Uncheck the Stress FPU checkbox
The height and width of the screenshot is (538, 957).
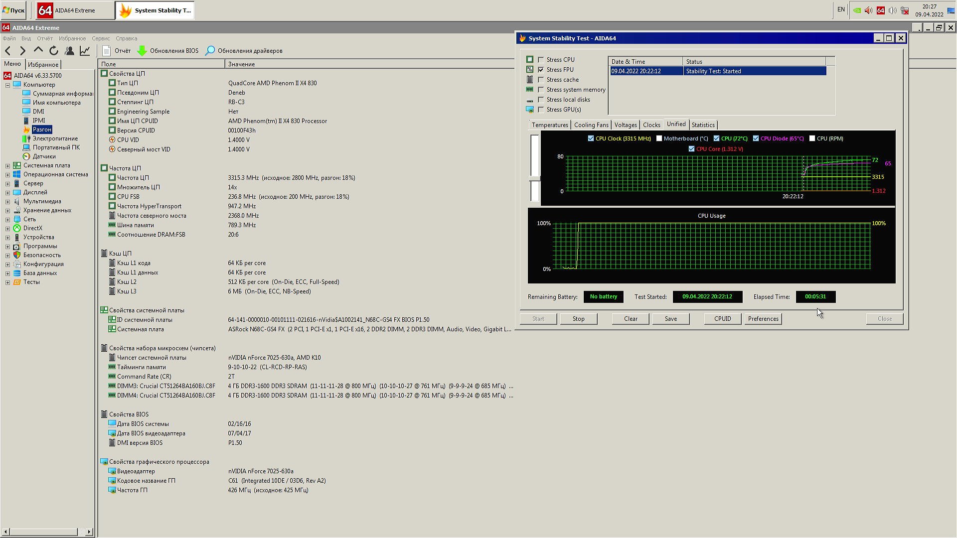pos(541,70)
